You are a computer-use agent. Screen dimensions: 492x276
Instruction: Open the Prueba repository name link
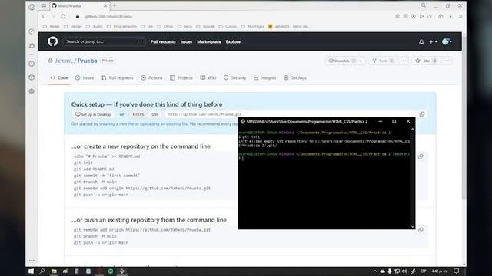coord(87,61)
